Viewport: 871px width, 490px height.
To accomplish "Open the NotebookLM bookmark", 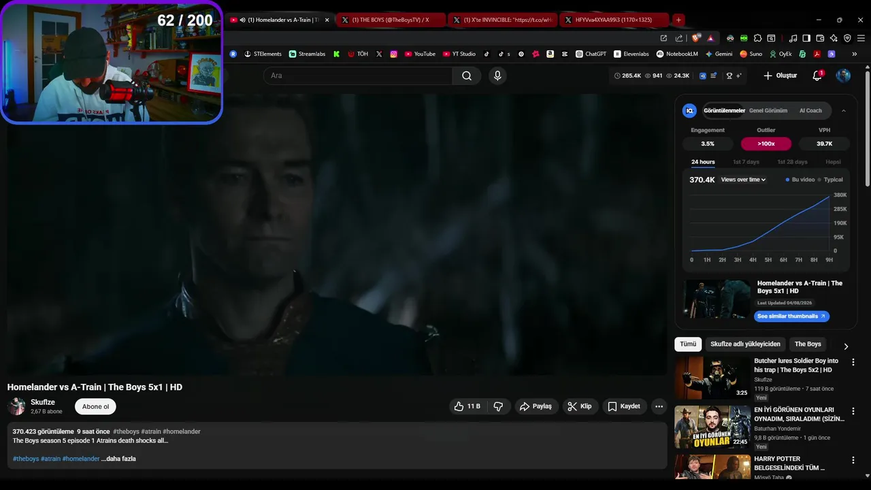I will [677, 54].
